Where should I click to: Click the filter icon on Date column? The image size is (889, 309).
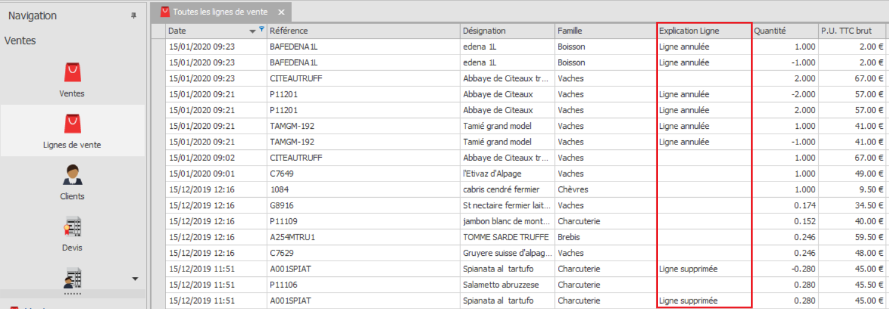point(261,29)
